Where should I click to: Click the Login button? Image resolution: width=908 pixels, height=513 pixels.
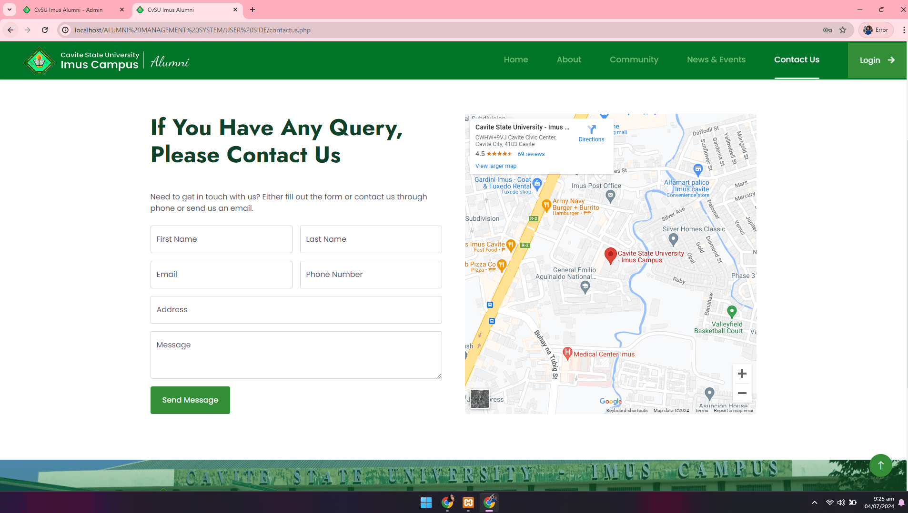[x=877, y=60]
